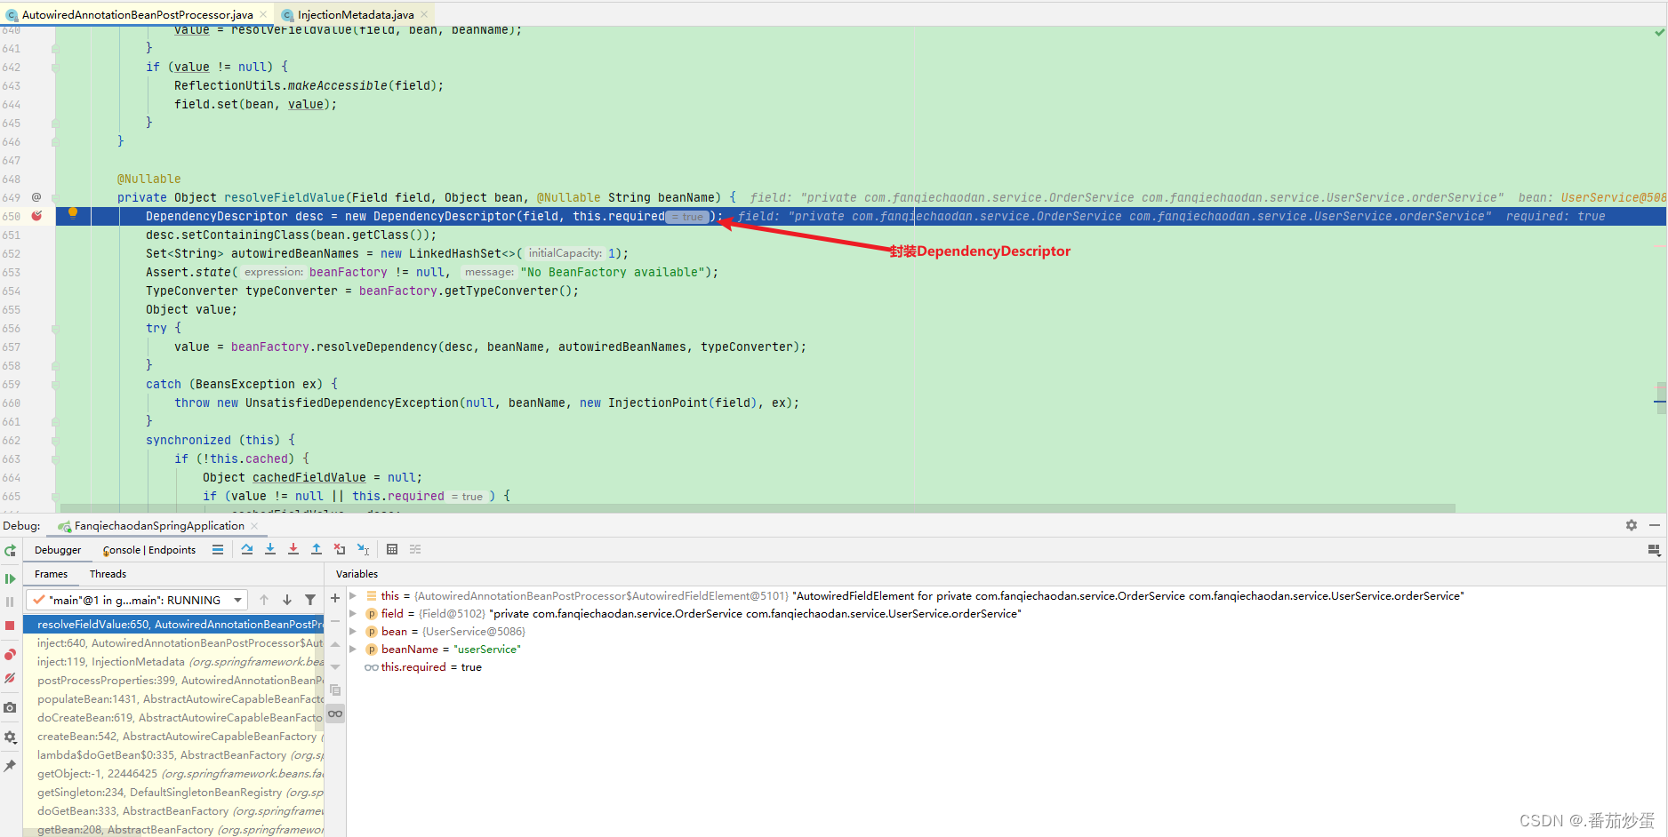Select frame postProcessProperties:399
The width and height of the screenshot is (1668, 837).
pos(173,681)
